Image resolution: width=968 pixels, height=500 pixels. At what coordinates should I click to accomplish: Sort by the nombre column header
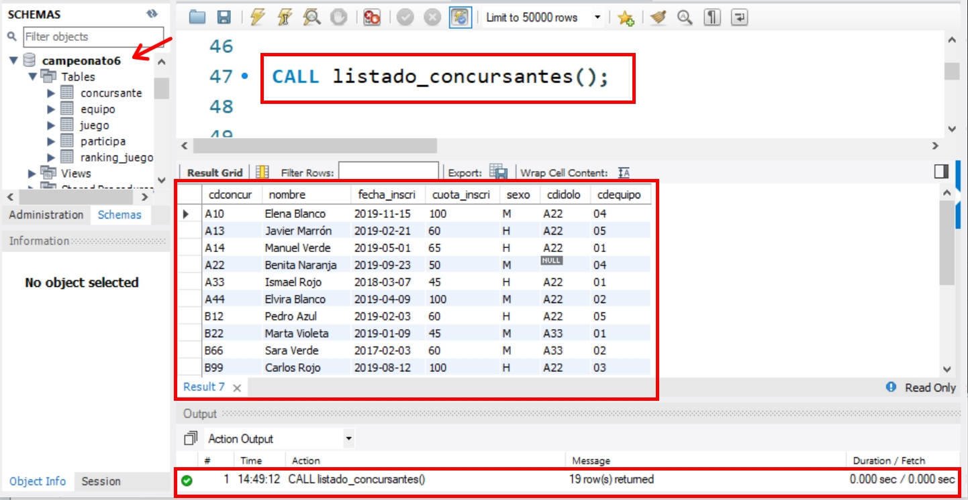click(306, 194)
